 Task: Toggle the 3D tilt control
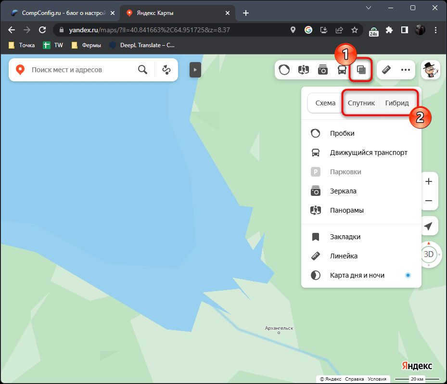pyautogui.click(x=428, y=254)
